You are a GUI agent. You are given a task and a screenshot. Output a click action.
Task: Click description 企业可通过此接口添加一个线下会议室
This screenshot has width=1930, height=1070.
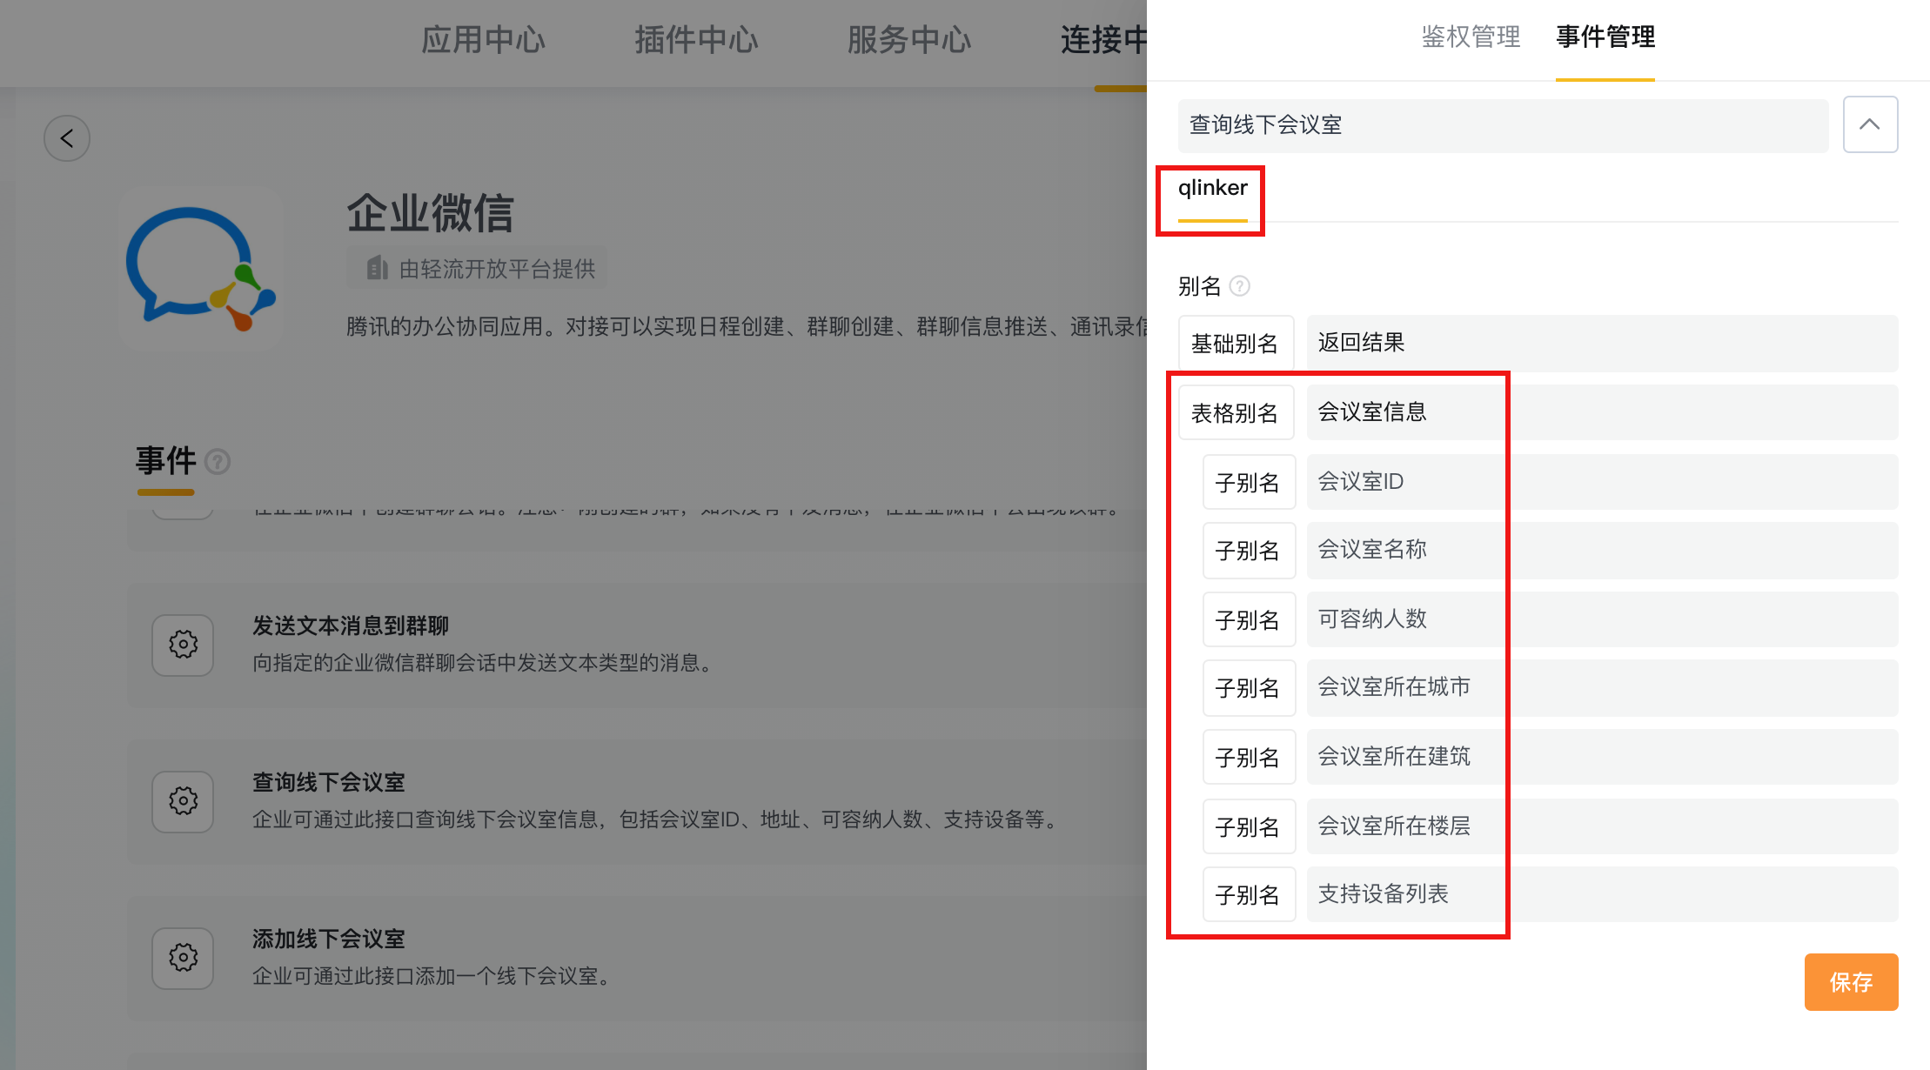(x=433, y=976)
